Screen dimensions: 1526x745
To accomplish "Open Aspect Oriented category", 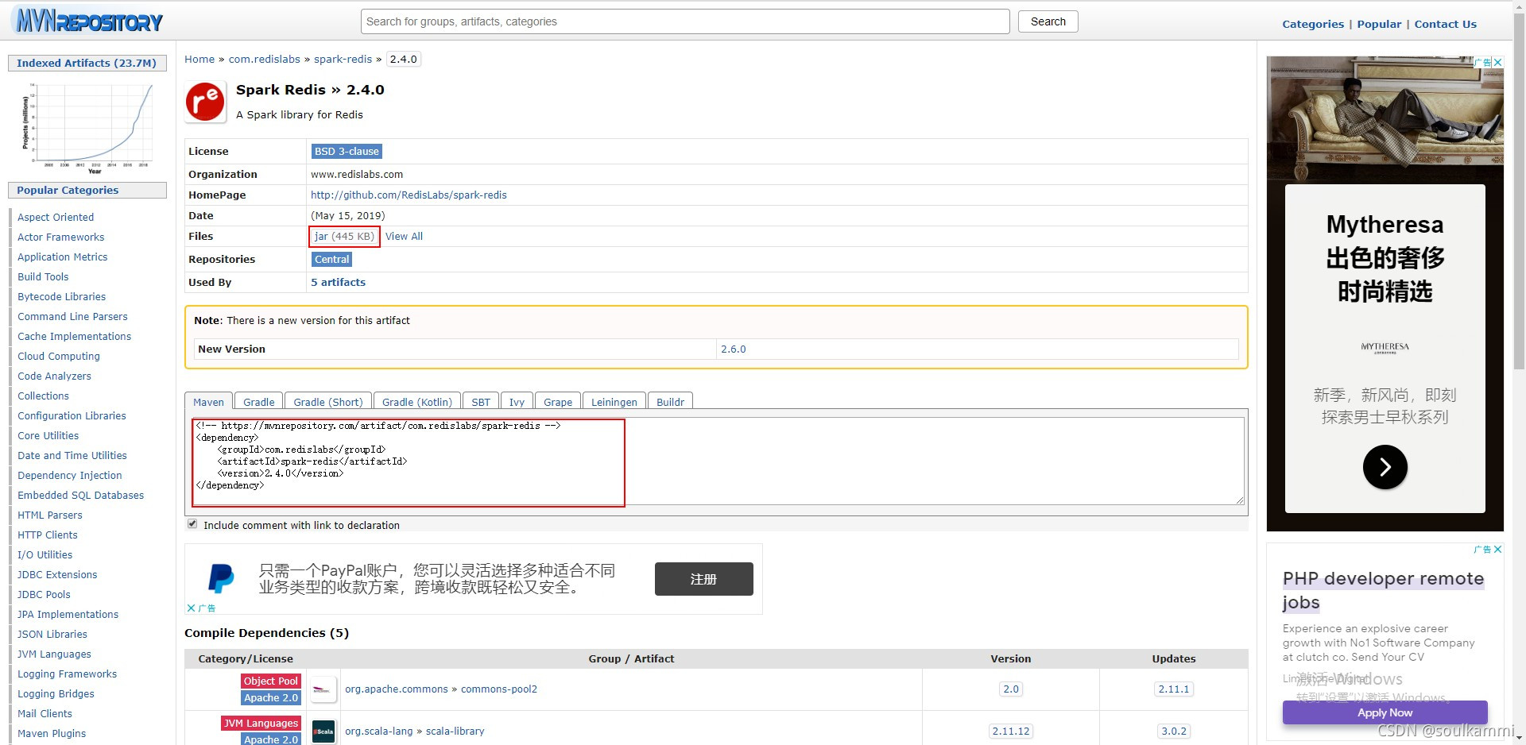I will (56, 217).
